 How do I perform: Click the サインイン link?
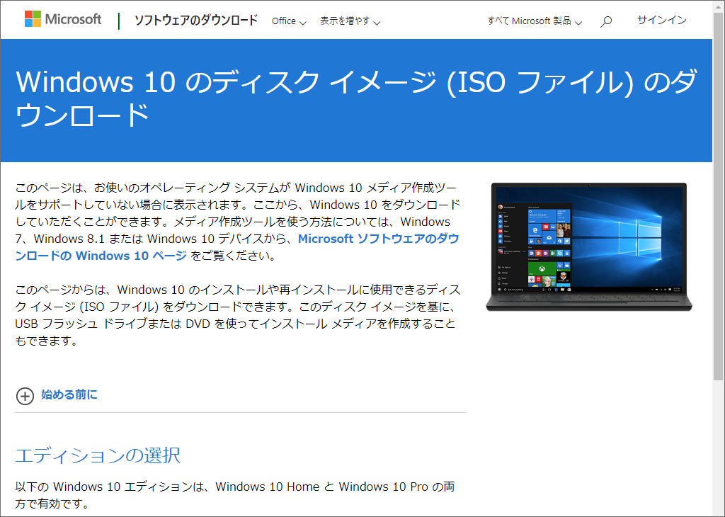click(662, 20)
